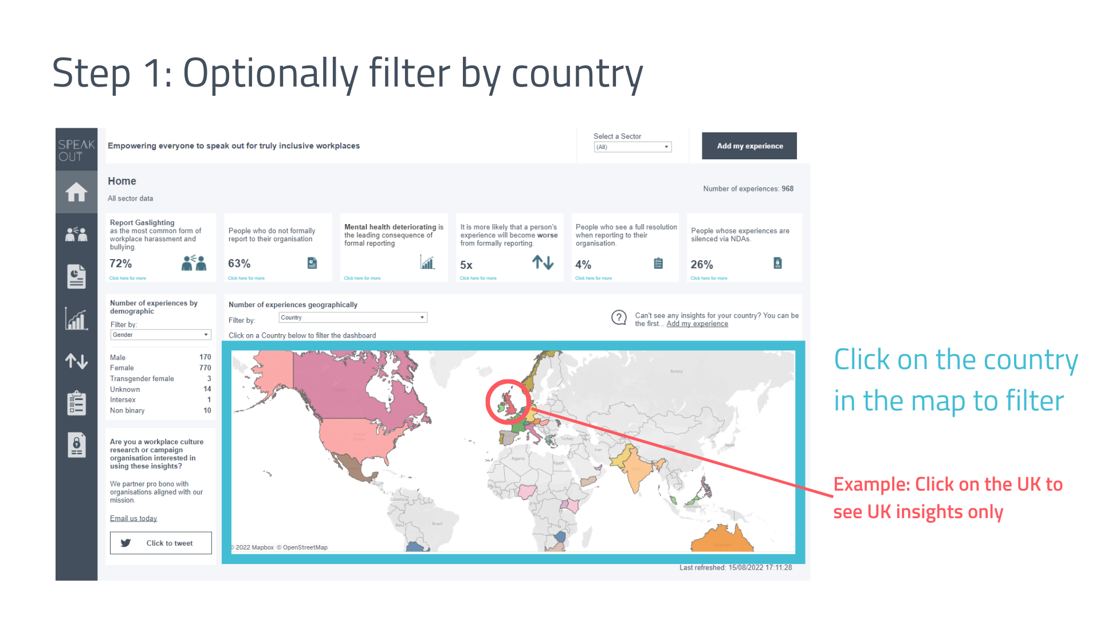Open the people demographics icon in the sidebar
The height and width of the screenshot is (619, 1100).
76,234
